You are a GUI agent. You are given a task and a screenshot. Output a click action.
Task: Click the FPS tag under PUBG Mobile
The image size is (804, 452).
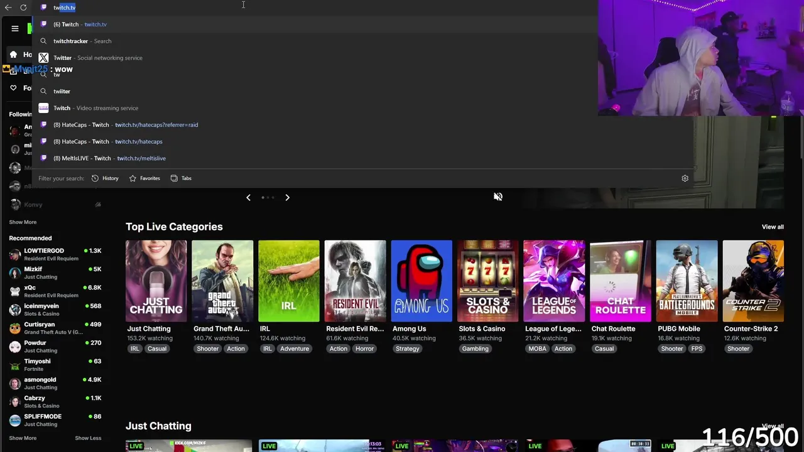(x=697, y=349)
